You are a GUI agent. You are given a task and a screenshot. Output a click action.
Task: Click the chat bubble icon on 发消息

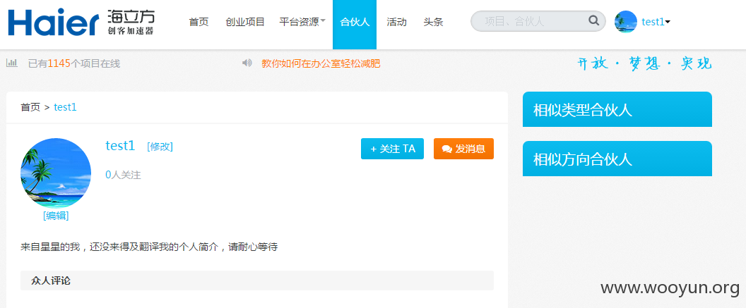tap(446, 149)
